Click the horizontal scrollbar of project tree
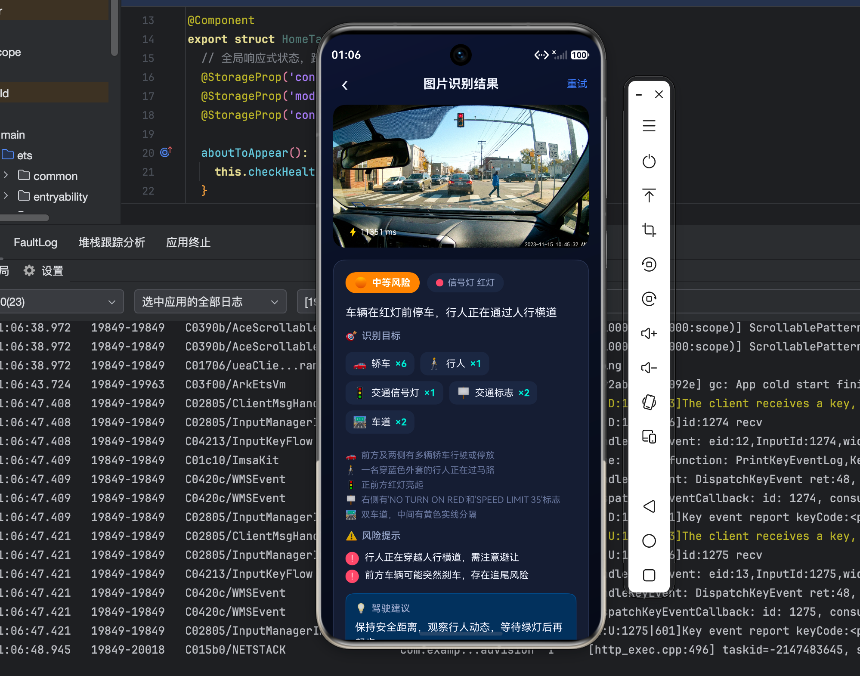The height and width of the screenshot is (676, 860). [25, 218]
